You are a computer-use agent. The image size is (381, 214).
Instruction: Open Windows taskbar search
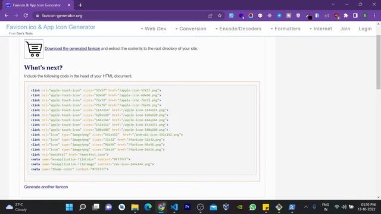tap(82, 207)
